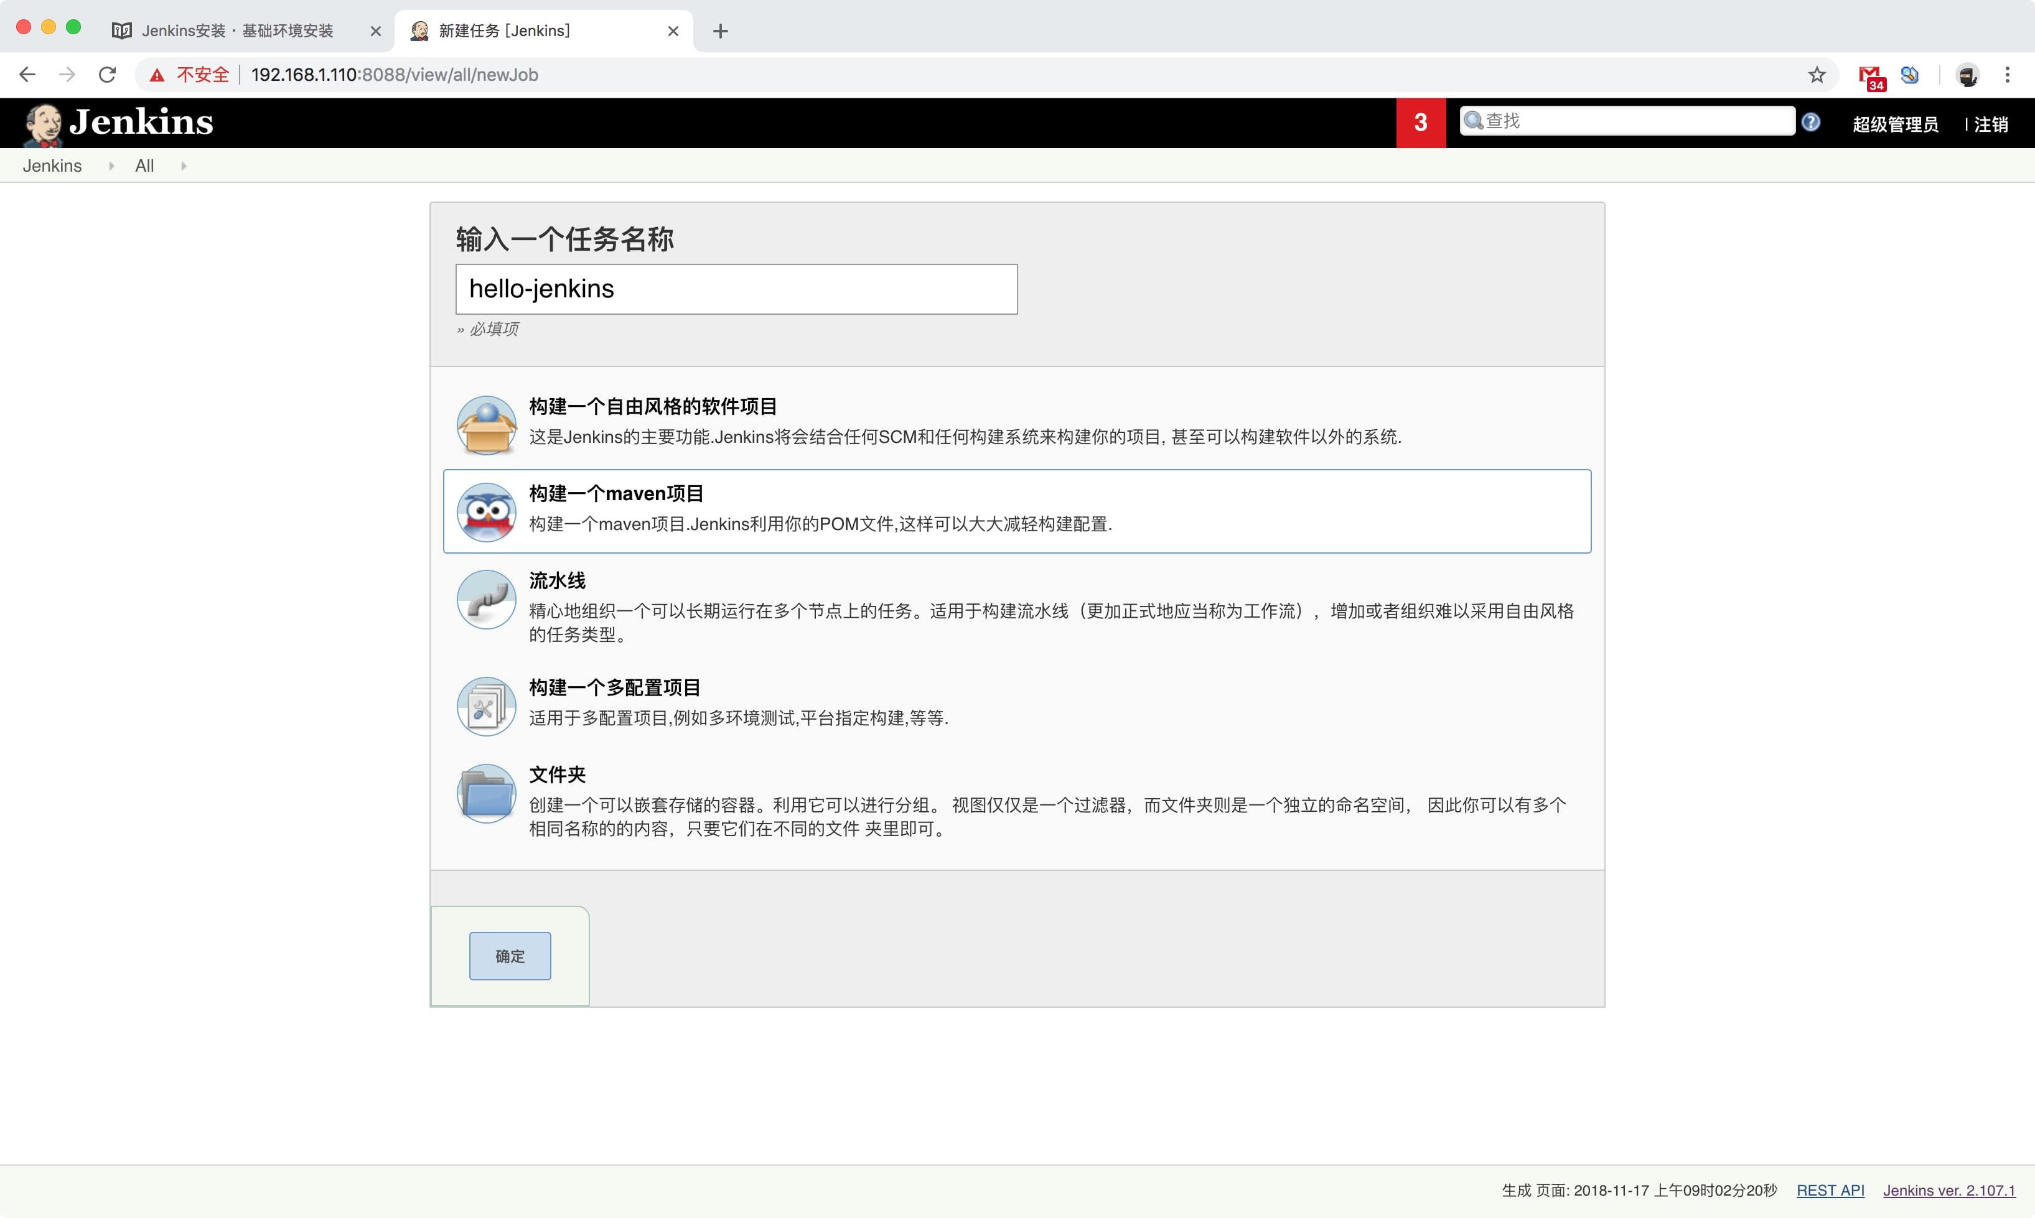Image resolution: width=2035 pixels, height=1218 pixels.
Task: Open Chrome three-dot menu
Action: [x=2007, y=75]
